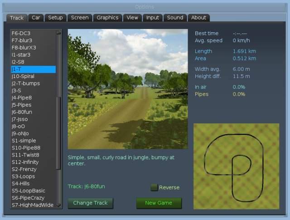
Task: Click the track list scrollbar thumb
Action: (58, 133)
